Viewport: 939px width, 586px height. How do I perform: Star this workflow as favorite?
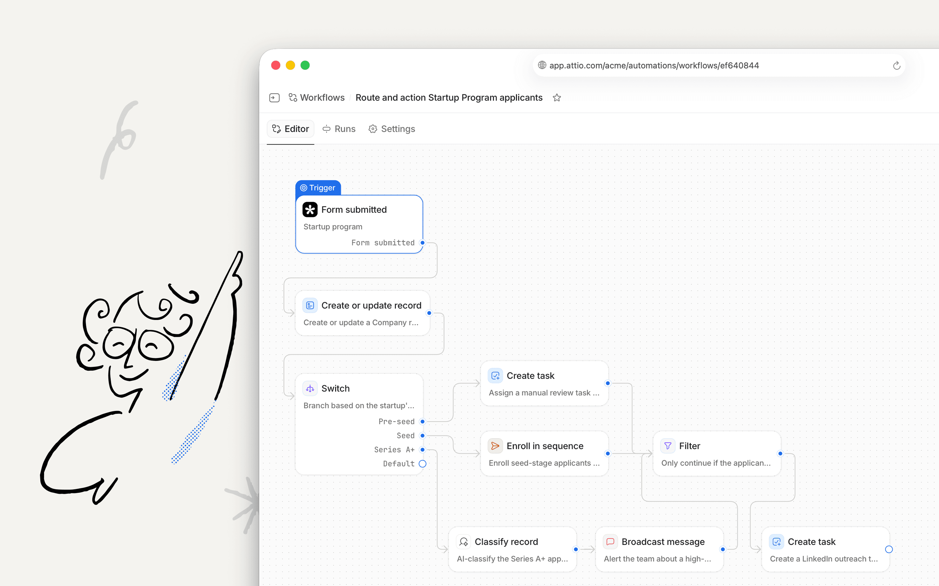coord(557,98)
